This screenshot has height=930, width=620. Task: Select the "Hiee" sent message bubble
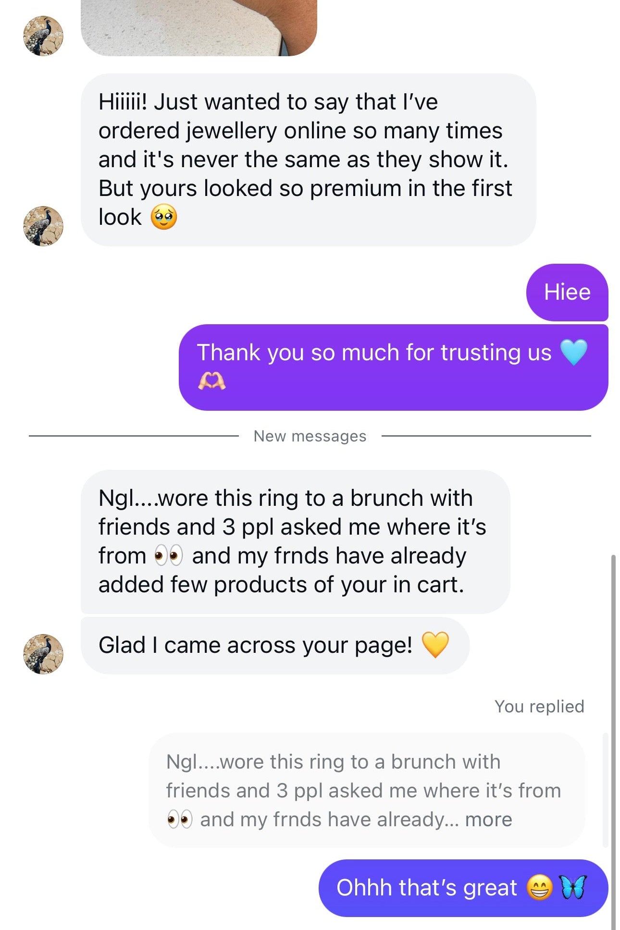567,292
